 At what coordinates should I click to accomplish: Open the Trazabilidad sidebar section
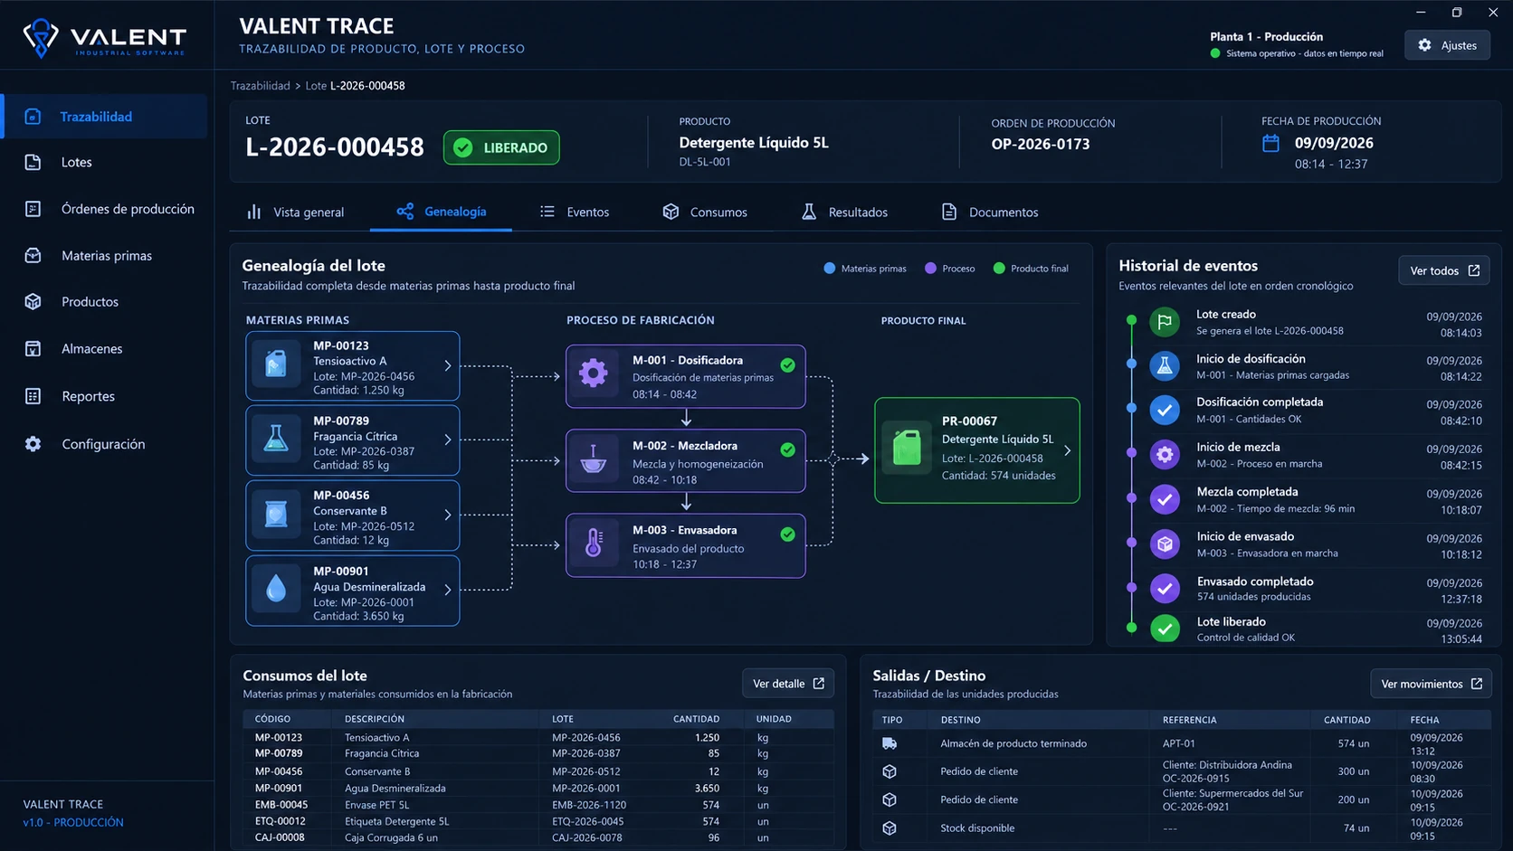tap(105, 117)
